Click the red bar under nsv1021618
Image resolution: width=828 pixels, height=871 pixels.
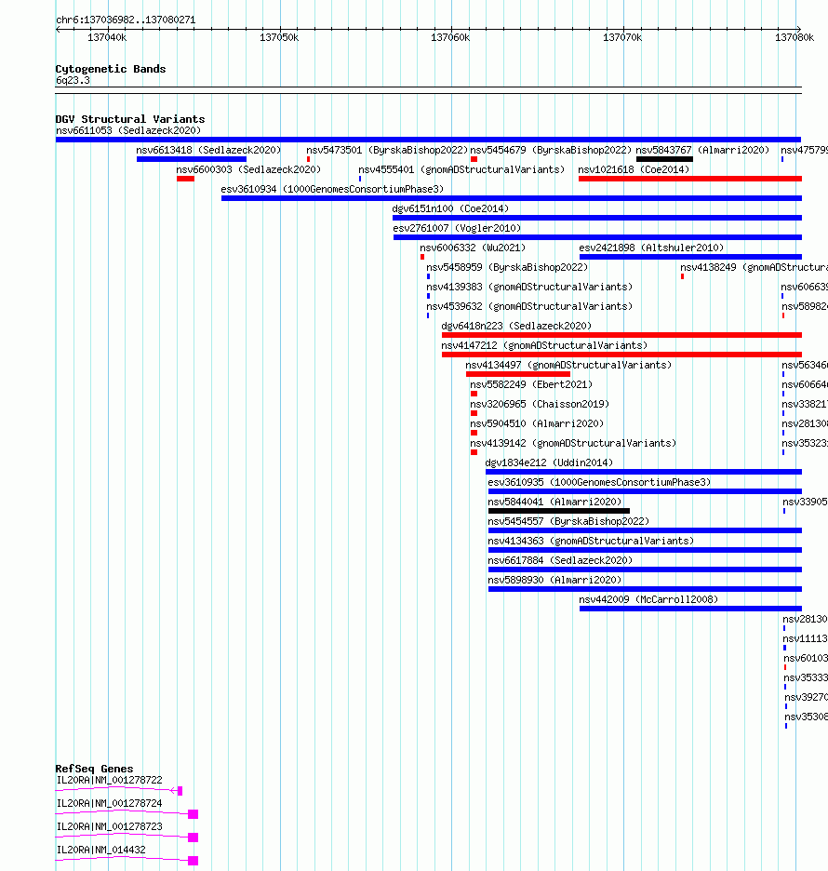[690, 179]
